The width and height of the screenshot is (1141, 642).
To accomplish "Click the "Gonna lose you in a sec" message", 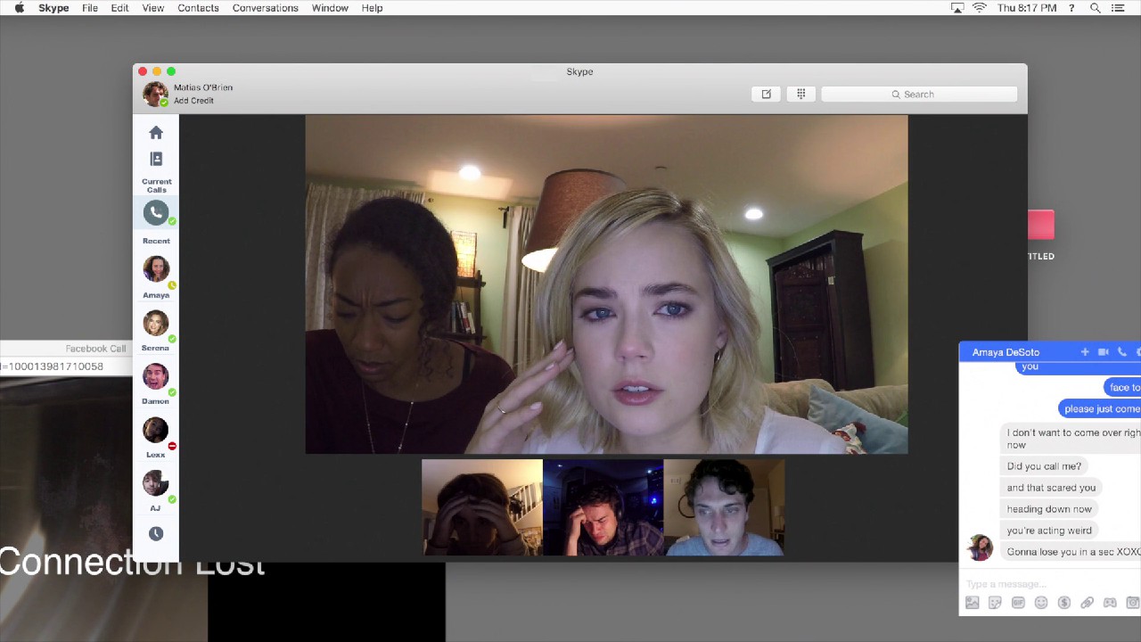I will click(1071, 552).
